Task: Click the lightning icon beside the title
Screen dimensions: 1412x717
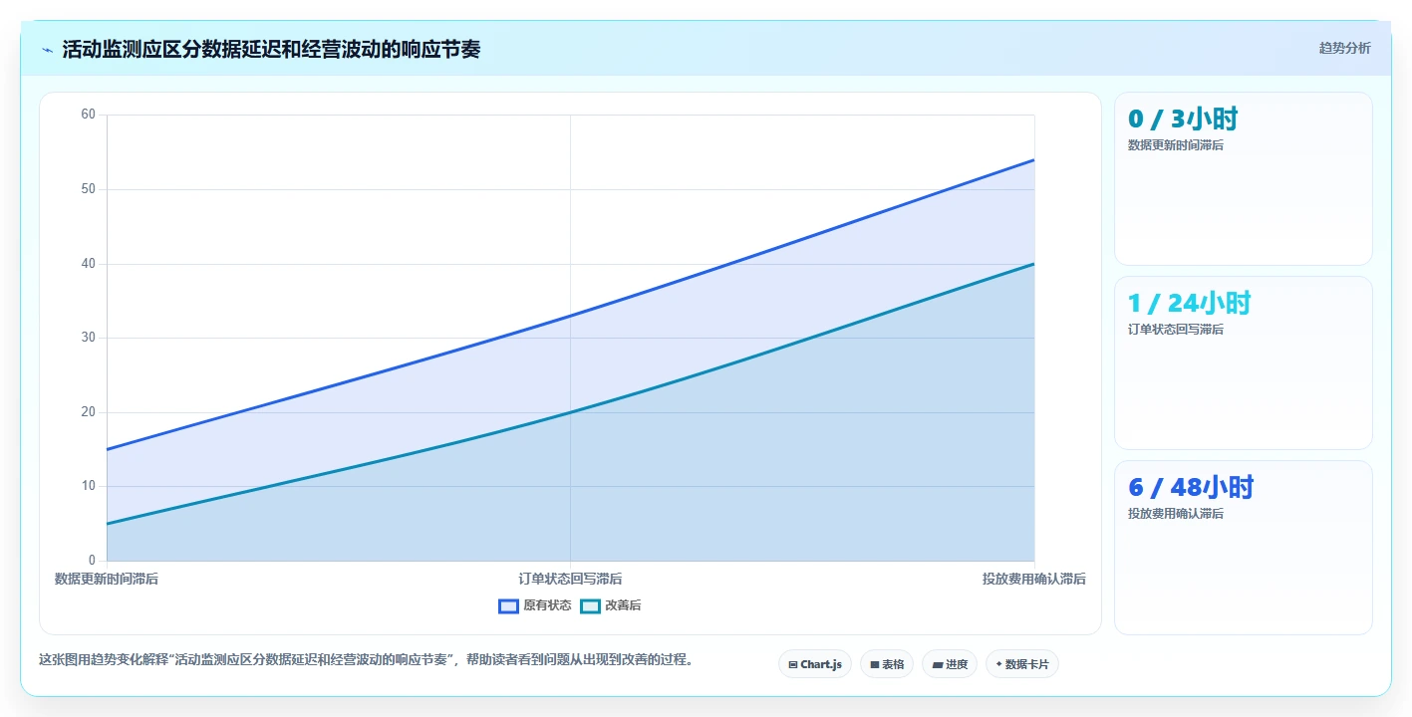Action: click(x=47, y=50)
